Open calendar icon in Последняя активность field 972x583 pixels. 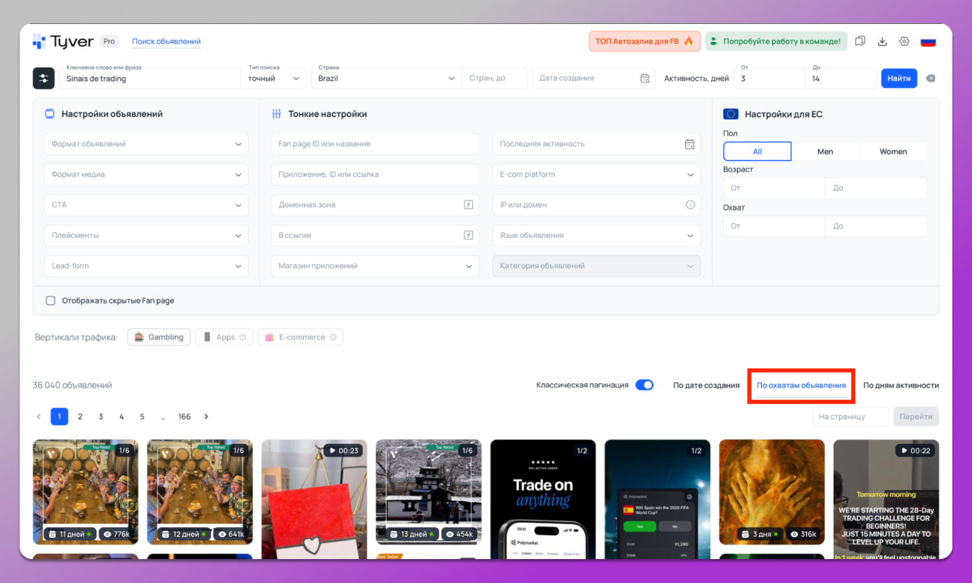689,144
